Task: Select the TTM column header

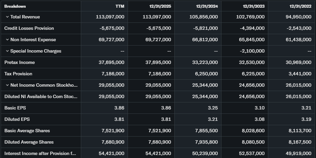Action: tap(120, 6)
